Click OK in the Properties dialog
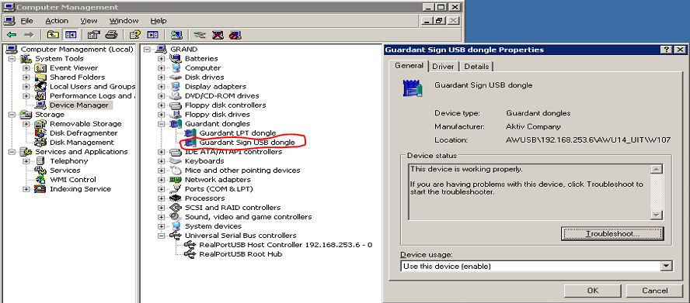This screenshot has width=690, height=303. [592, 291]
